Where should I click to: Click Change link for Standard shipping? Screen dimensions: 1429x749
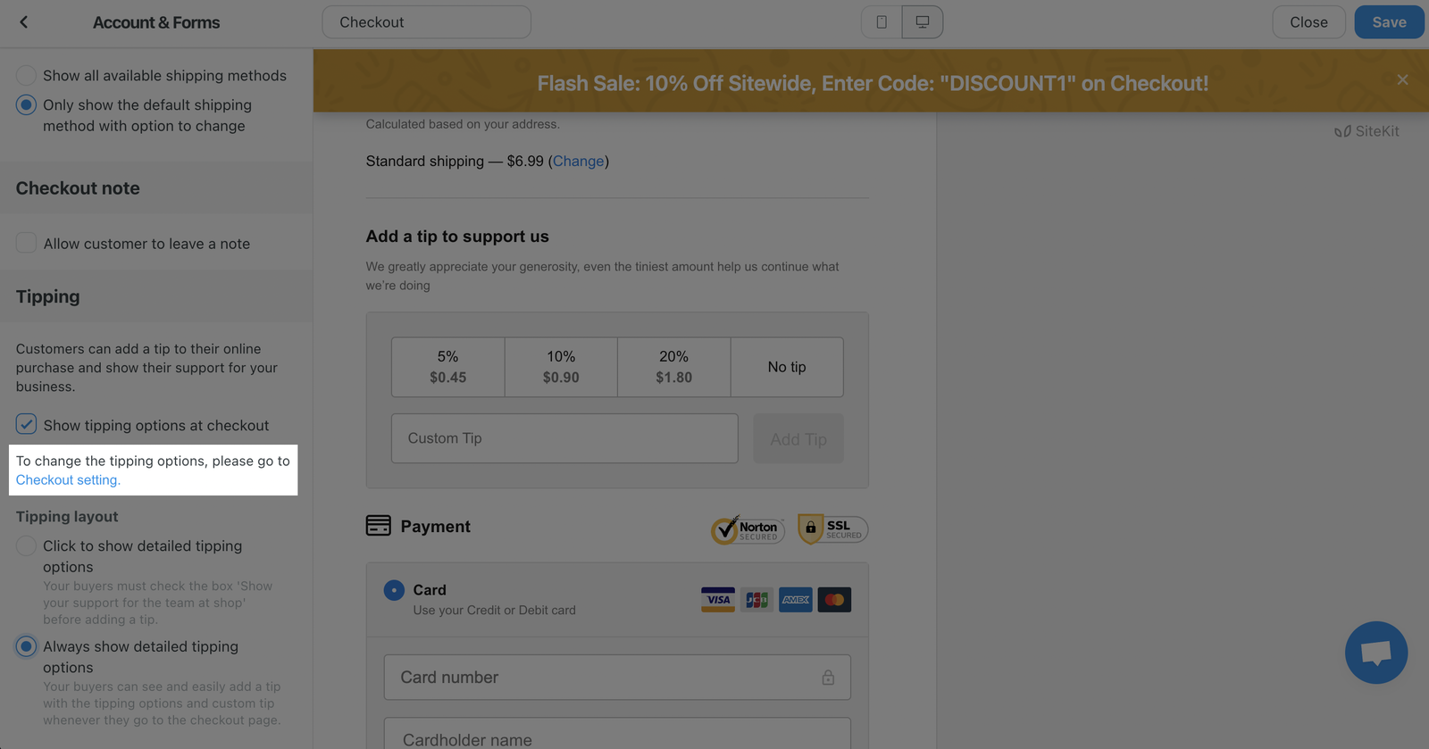pyautogui.click(x=578, y=162)
